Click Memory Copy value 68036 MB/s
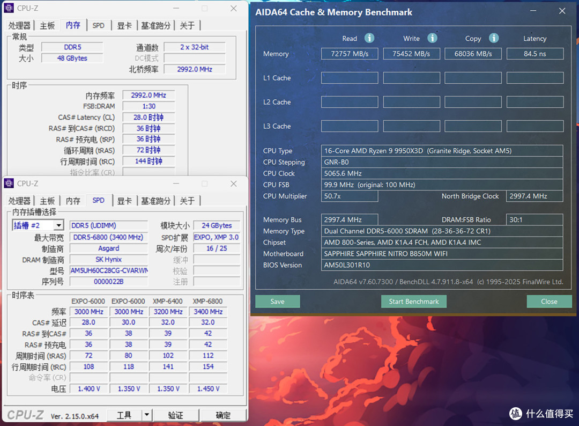The image size is (579, 426). tap(473, 54)
